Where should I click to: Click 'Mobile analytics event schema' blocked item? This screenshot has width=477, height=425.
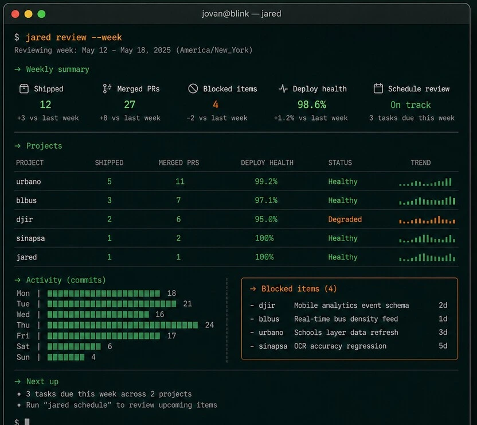pyautogui.click(x=351, y=306)
